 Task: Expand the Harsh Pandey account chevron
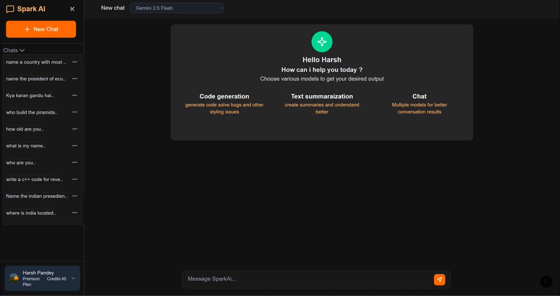click(x=73, y=278)
